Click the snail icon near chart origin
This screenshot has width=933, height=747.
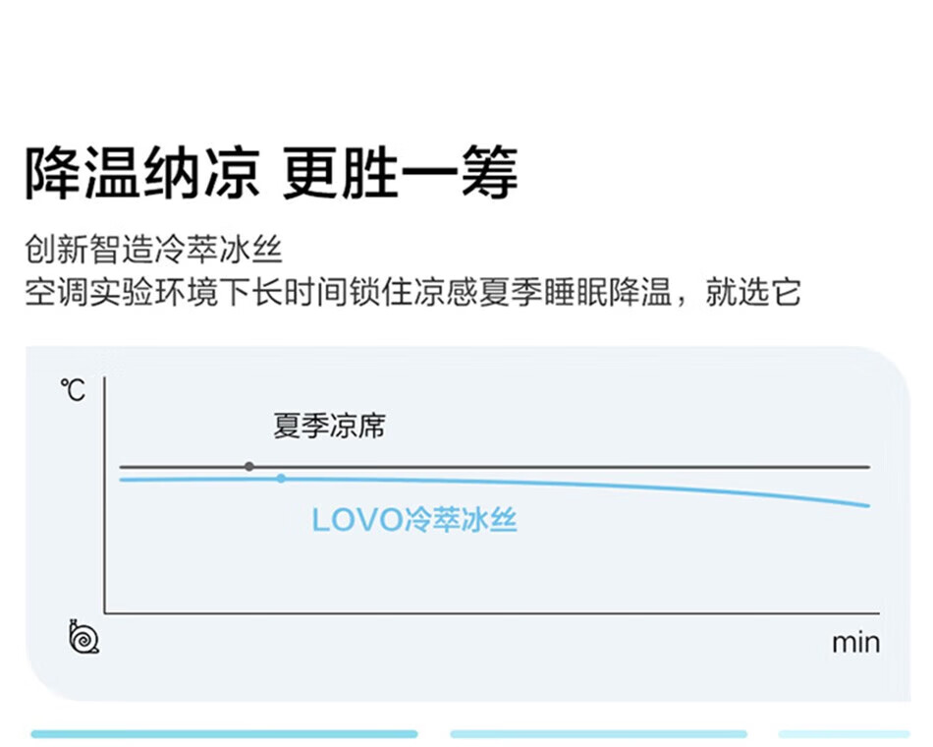point(83,637)
